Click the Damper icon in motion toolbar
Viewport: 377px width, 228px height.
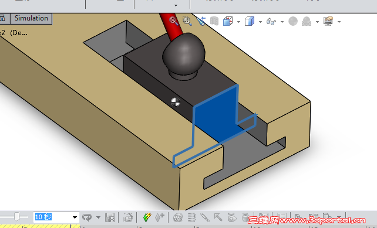click(x=205, y=217)
